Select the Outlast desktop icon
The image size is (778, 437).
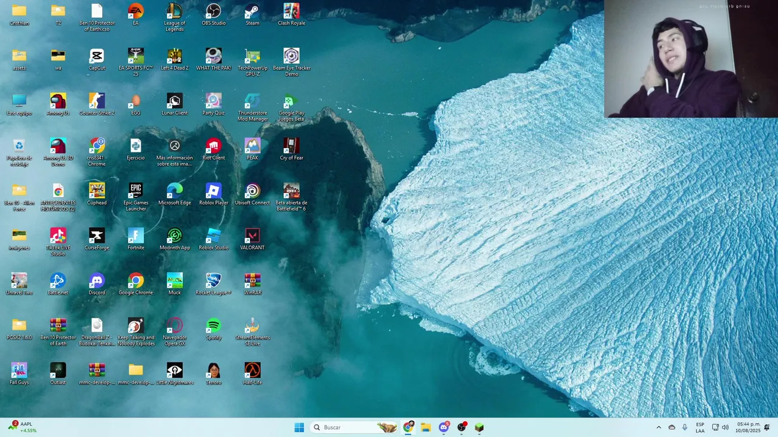point(58,374)
